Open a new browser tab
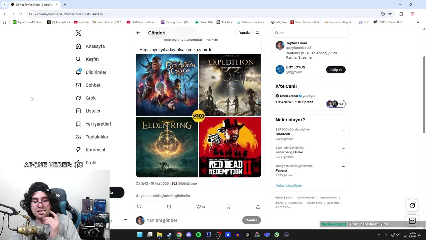This screenshot has height=240, width=426. tap(65, 4)
